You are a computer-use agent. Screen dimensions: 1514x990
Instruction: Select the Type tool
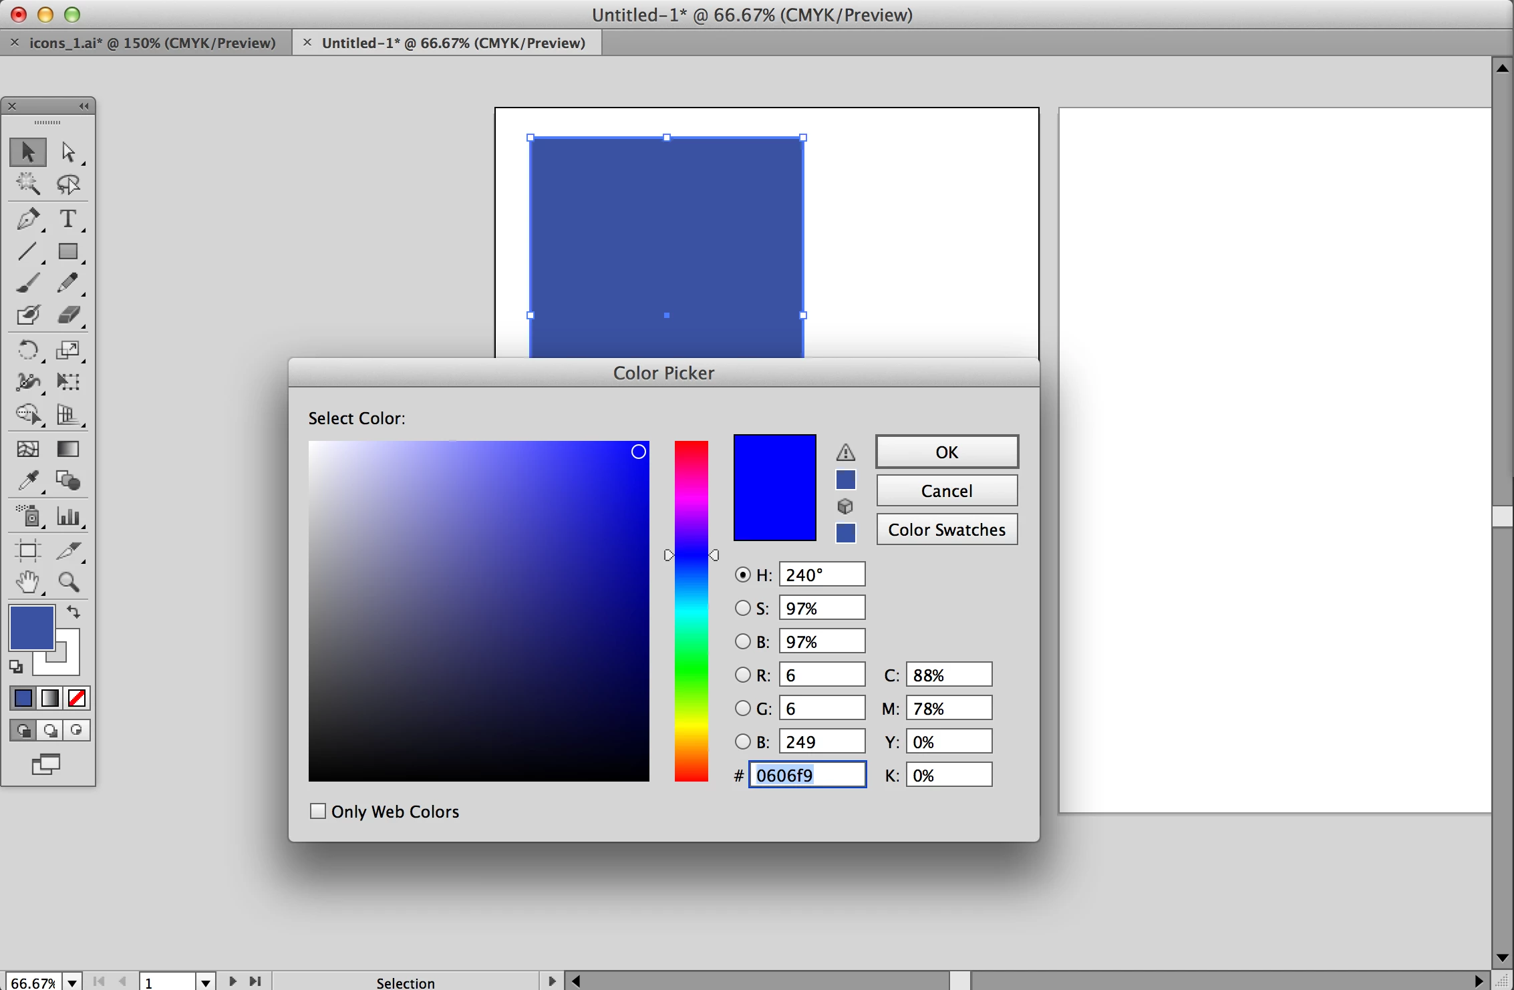pyautogui.click(x=67, y=218)
